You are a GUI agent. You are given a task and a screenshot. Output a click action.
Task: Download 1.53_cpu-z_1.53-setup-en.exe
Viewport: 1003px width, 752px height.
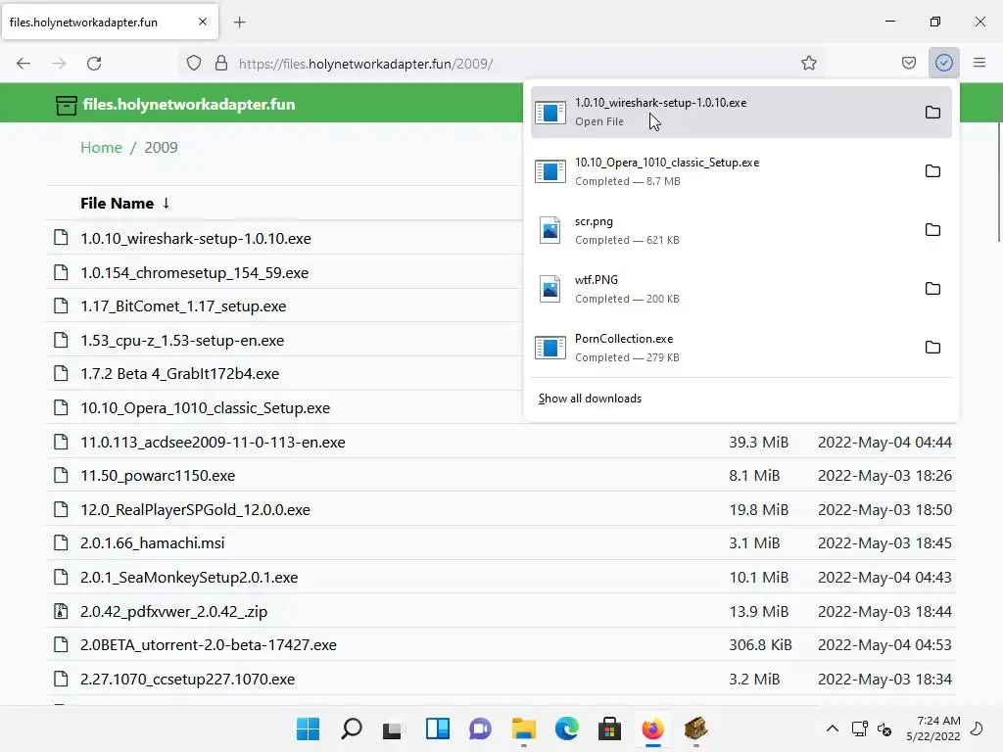click(x=182, y=340)
